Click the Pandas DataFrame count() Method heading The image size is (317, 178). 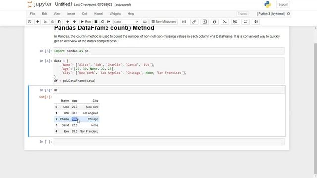tap(104, 28)
